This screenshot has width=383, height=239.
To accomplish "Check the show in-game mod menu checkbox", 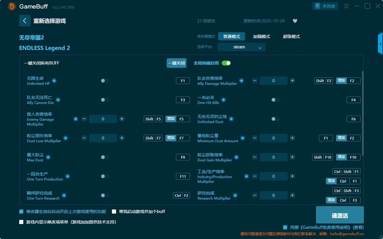I will (21, 222).
